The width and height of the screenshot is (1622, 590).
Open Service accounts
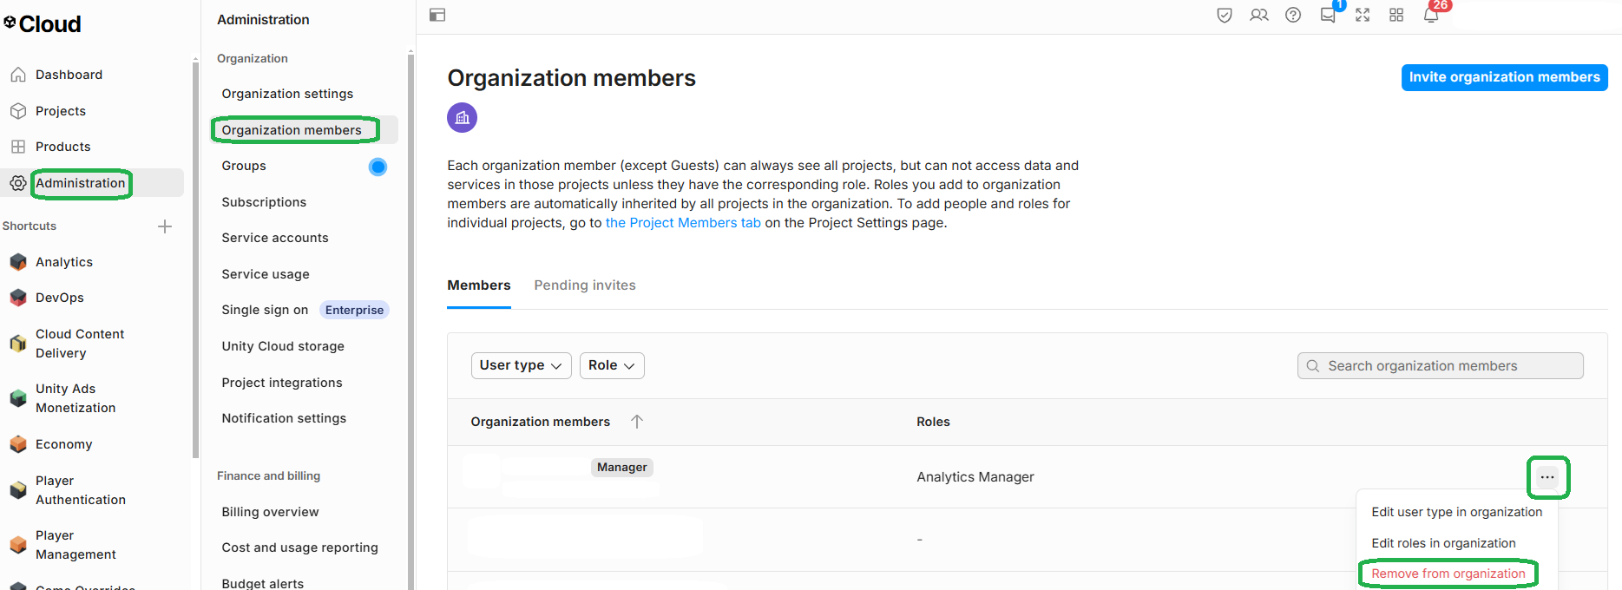click(x=275, y=238)
